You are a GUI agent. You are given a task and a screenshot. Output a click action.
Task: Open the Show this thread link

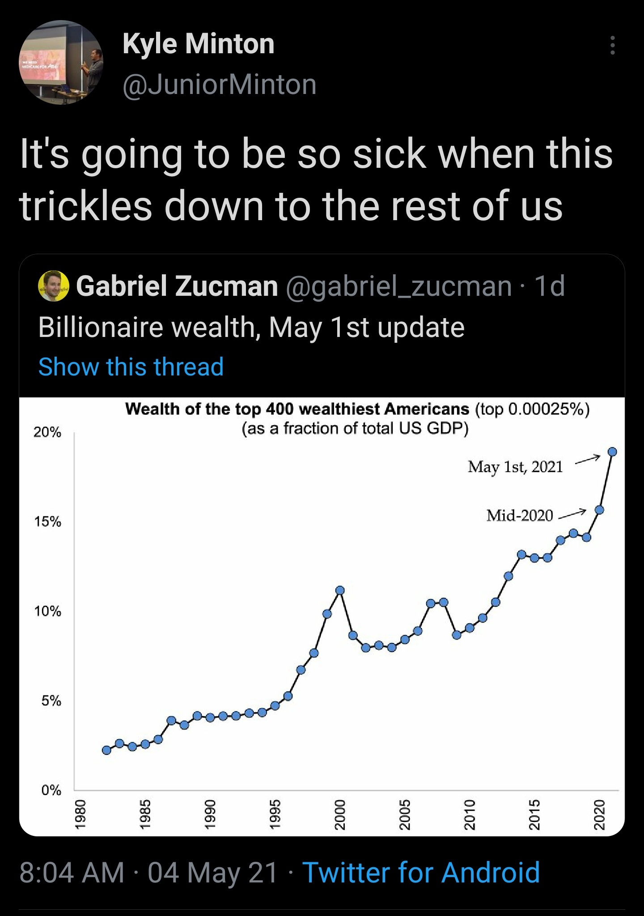(131, 367)
